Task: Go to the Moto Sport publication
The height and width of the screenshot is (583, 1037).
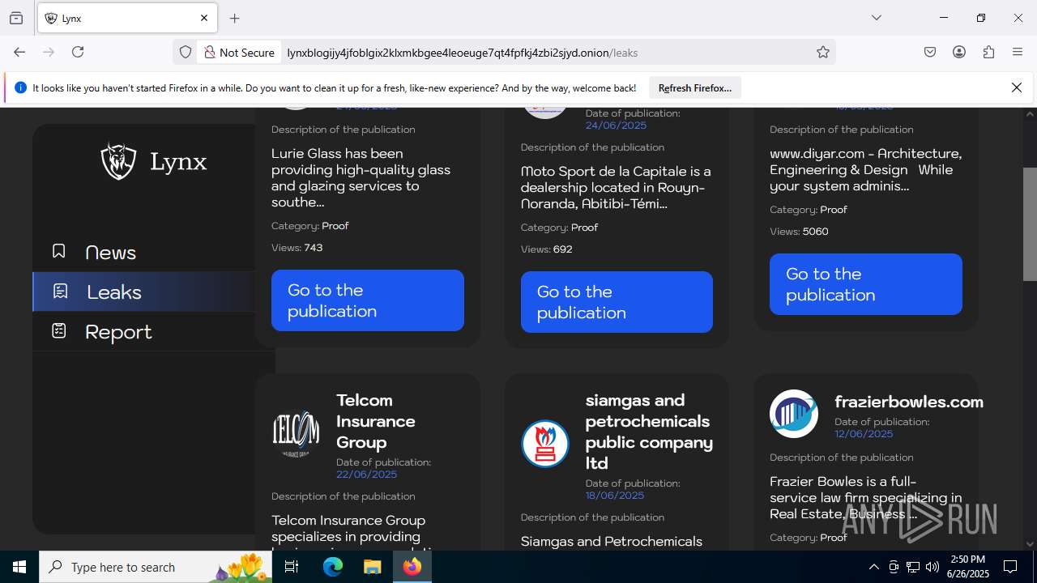Action: coord(617,302)
